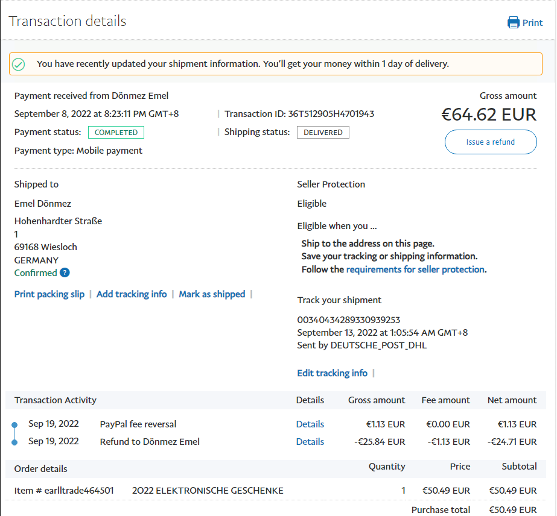Click the green checkmark icon in notification banner
Viewport: 557px width, 516px height.
tap(19, 64)
